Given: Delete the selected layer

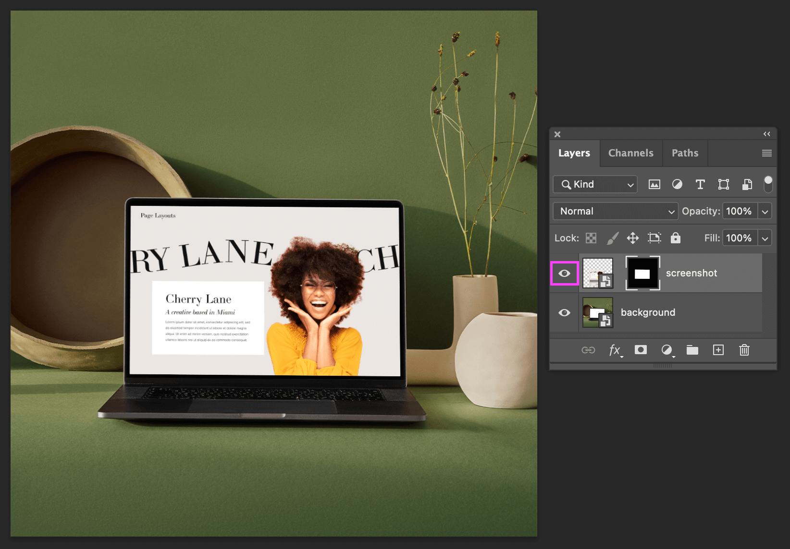Looking at the screenshot, I should [x=744, y=350].
